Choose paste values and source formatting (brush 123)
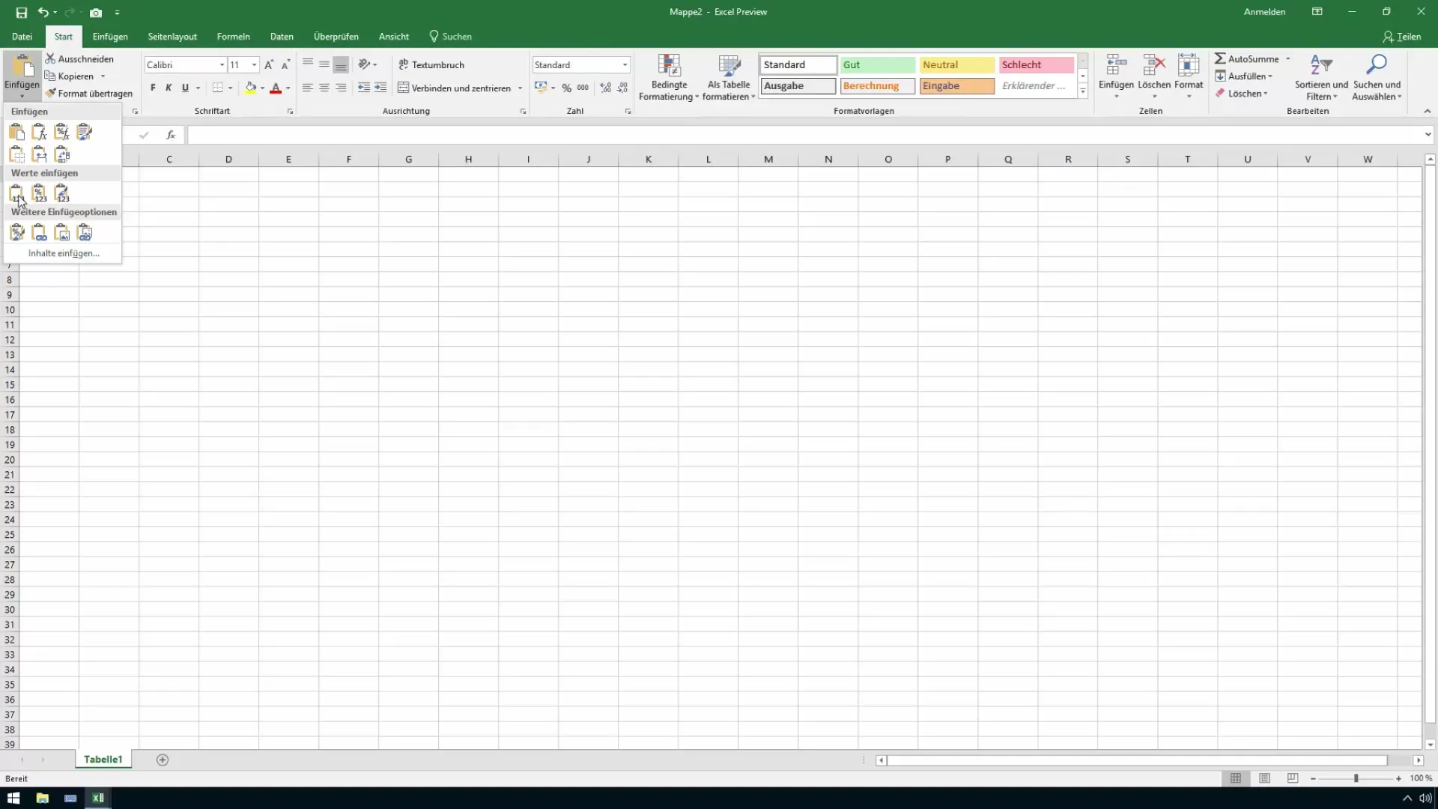The height and width of the screenshot is (809, 1438). point(62,194)
